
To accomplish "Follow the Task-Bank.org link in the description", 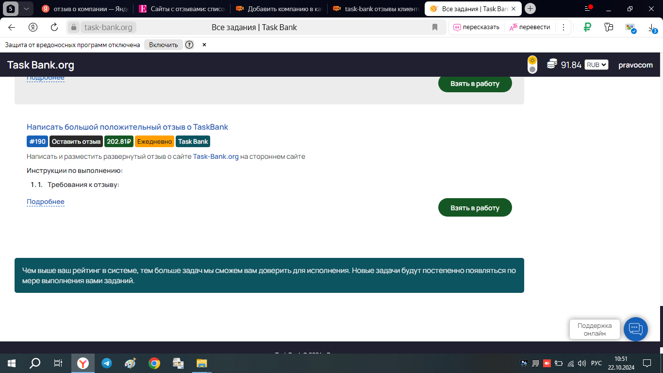I will [x=216, y=156].
